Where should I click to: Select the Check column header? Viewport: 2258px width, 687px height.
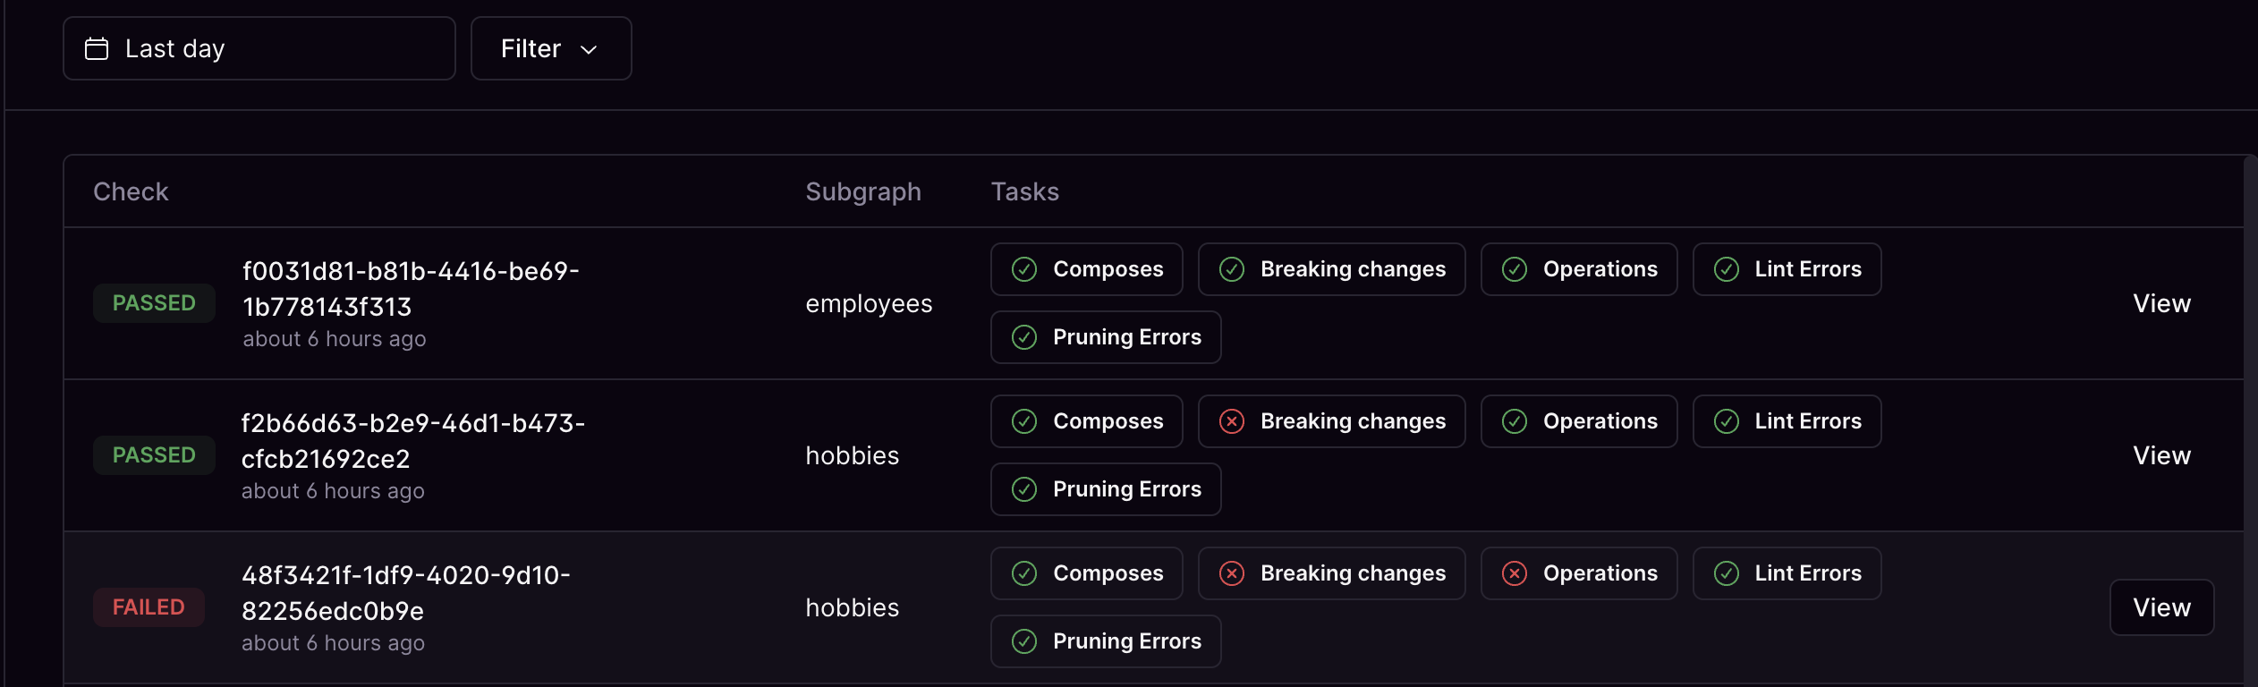(131, 191)
